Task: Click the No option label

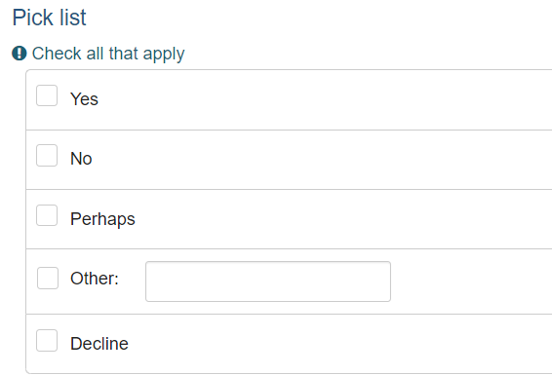Action: pos(81,159)
